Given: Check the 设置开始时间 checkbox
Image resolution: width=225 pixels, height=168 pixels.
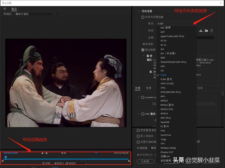Looking at the screenshot, I should (x=138, y=142).
